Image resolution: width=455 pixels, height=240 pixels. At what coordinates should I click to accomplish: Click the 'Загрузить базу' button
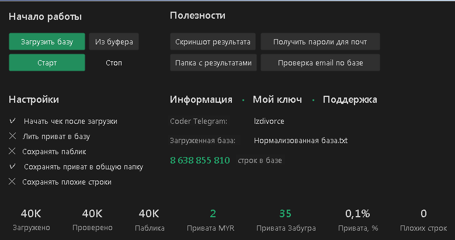[x=47, y=42]
